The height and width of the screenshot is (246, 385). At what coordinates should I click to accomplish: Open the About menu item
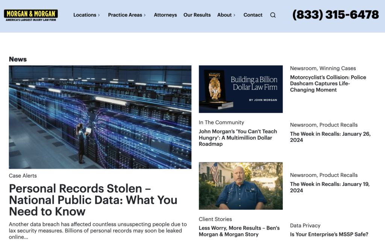(224, 15)
